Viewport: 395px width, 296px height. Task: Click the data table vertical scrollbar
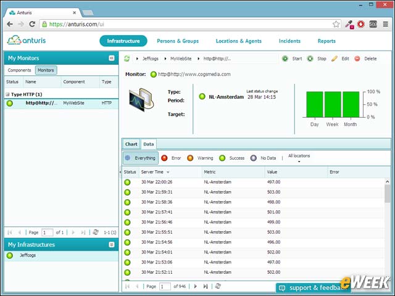pyautogui.click(x=387, y=194)
